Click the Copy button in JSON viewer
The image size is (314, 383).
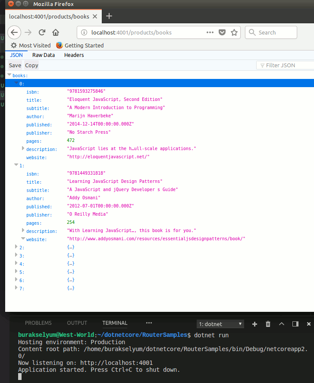[x=31, y=66]
